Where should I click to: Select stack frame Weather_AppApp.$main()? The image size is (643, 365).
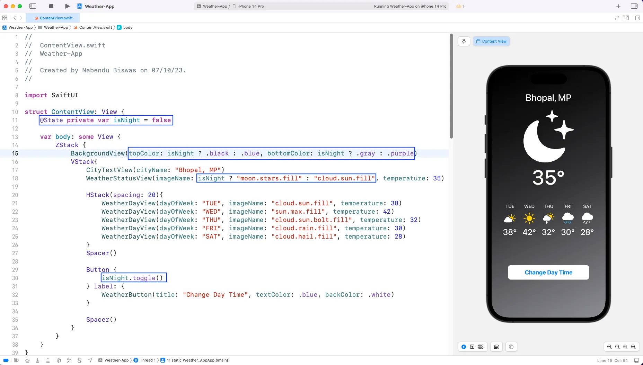(195, 360)
